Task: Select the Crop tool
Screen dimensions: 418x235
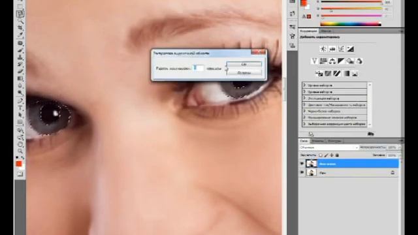Action: pyautogui.click(x=20, y=28)
